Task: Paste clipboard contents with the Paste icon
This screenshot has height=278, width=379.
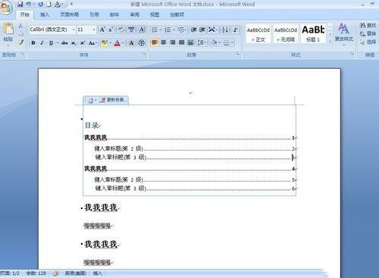Action: (8, 29)
